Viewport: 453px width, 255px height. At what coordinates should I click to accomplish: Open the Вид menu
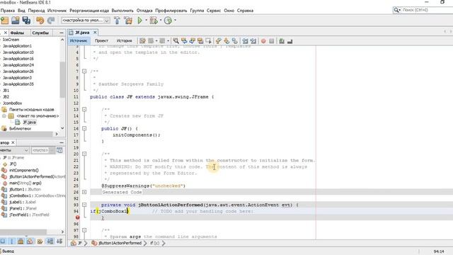pyautogui.click(x=21, y=11)
